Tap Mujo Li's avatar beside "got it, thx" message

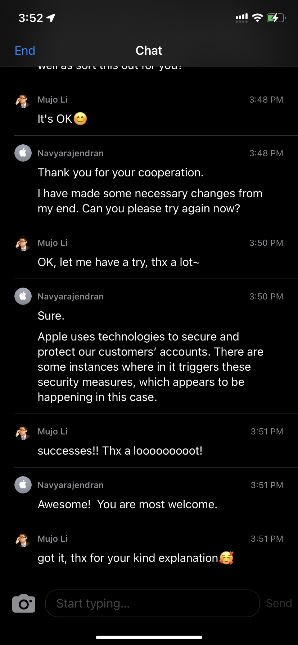point(23,539)
